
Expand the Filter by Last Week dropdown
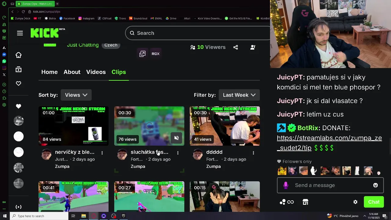(x=239, y=95)
